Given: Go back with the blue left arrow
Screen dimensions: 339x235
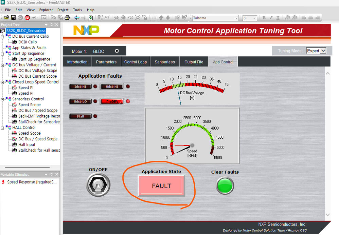Looking at the screenshot, I should coord(77,18).
